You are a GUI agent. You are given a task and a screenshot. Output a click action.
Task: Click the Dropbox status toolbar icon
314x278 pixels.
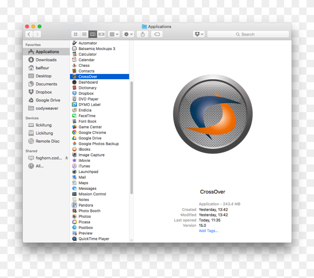point(198,34)
